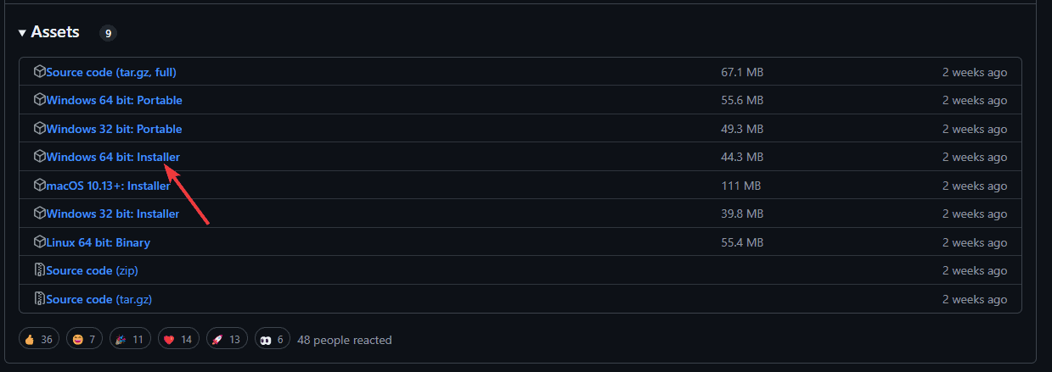Screen dimensions: 1052x372
Task: Toggle the rocket reaction with 13
Action: (x=227, y=340)
